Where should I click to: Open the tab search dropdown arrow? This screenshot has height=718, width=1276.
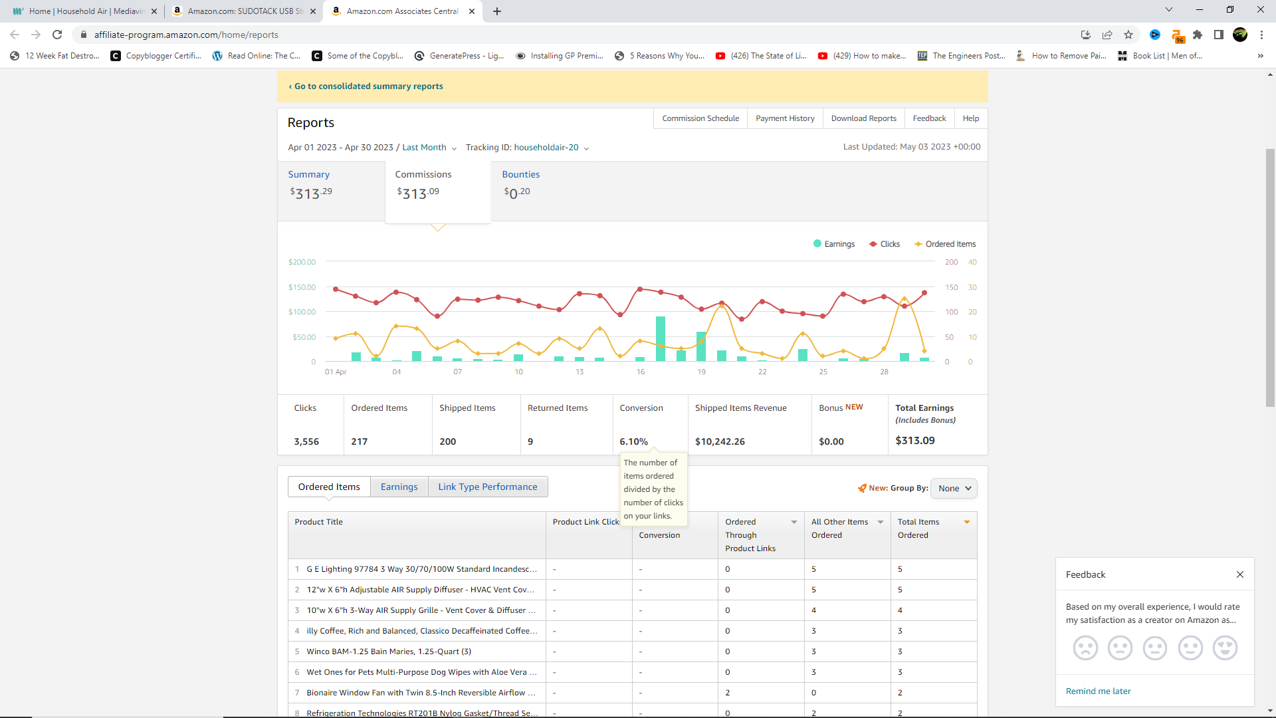click(x=1169, y=9)
